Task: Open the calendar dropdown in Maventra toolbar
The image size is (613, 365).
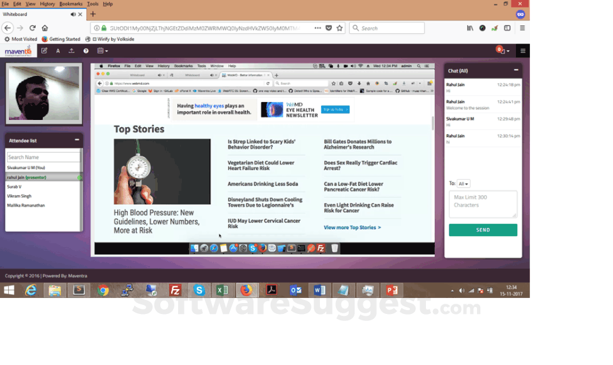Action: tap(102, 51)
